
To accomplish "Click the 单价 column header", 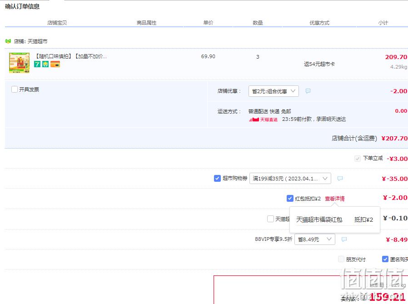I will 208,23.
